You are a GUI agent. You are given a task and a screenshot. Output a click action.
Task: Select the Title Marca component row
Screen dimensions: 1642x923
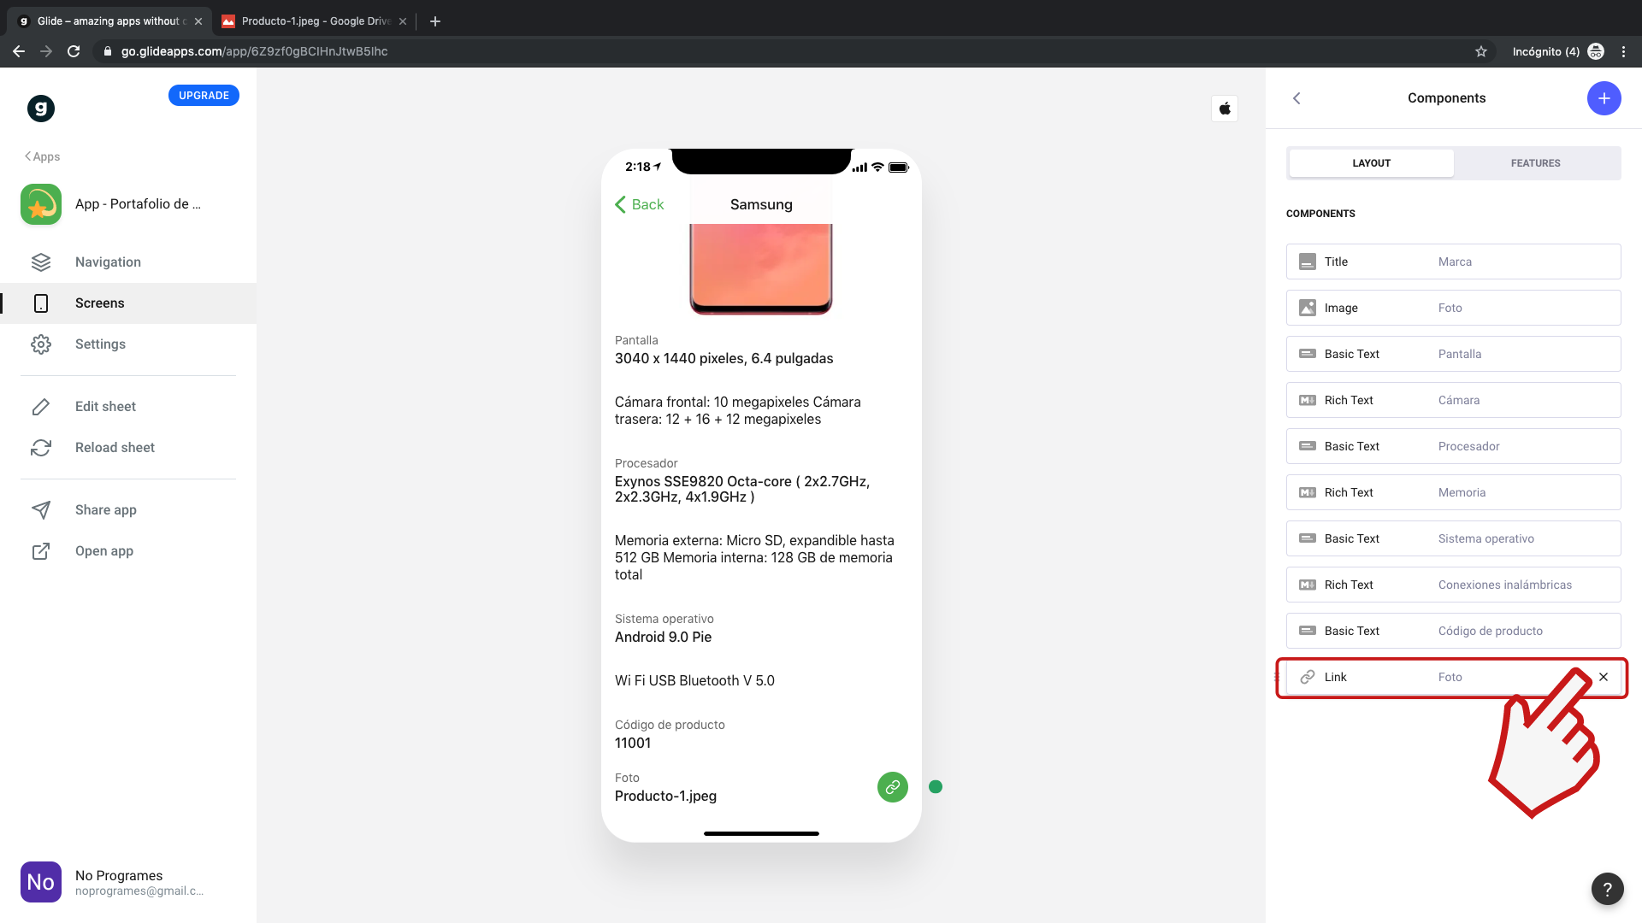[x=1453, y=262]
